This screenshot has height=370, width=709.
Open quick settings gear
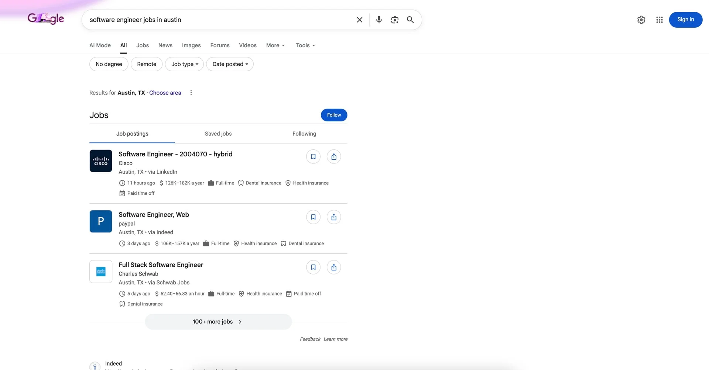(641, 20)
